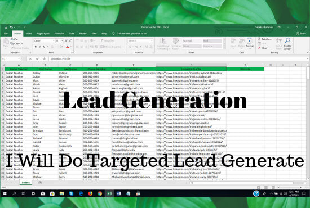310x208 pixels.
Task: Apply accounting dollar format
Action: pos(130,47)
